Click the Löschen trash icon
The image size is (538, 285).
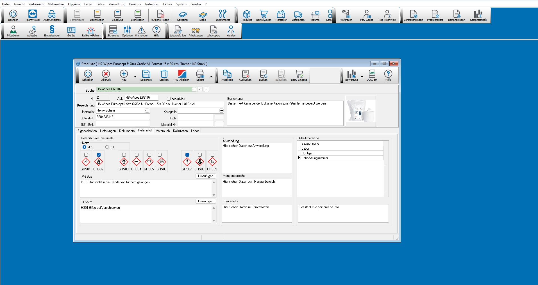click(164, 75)
